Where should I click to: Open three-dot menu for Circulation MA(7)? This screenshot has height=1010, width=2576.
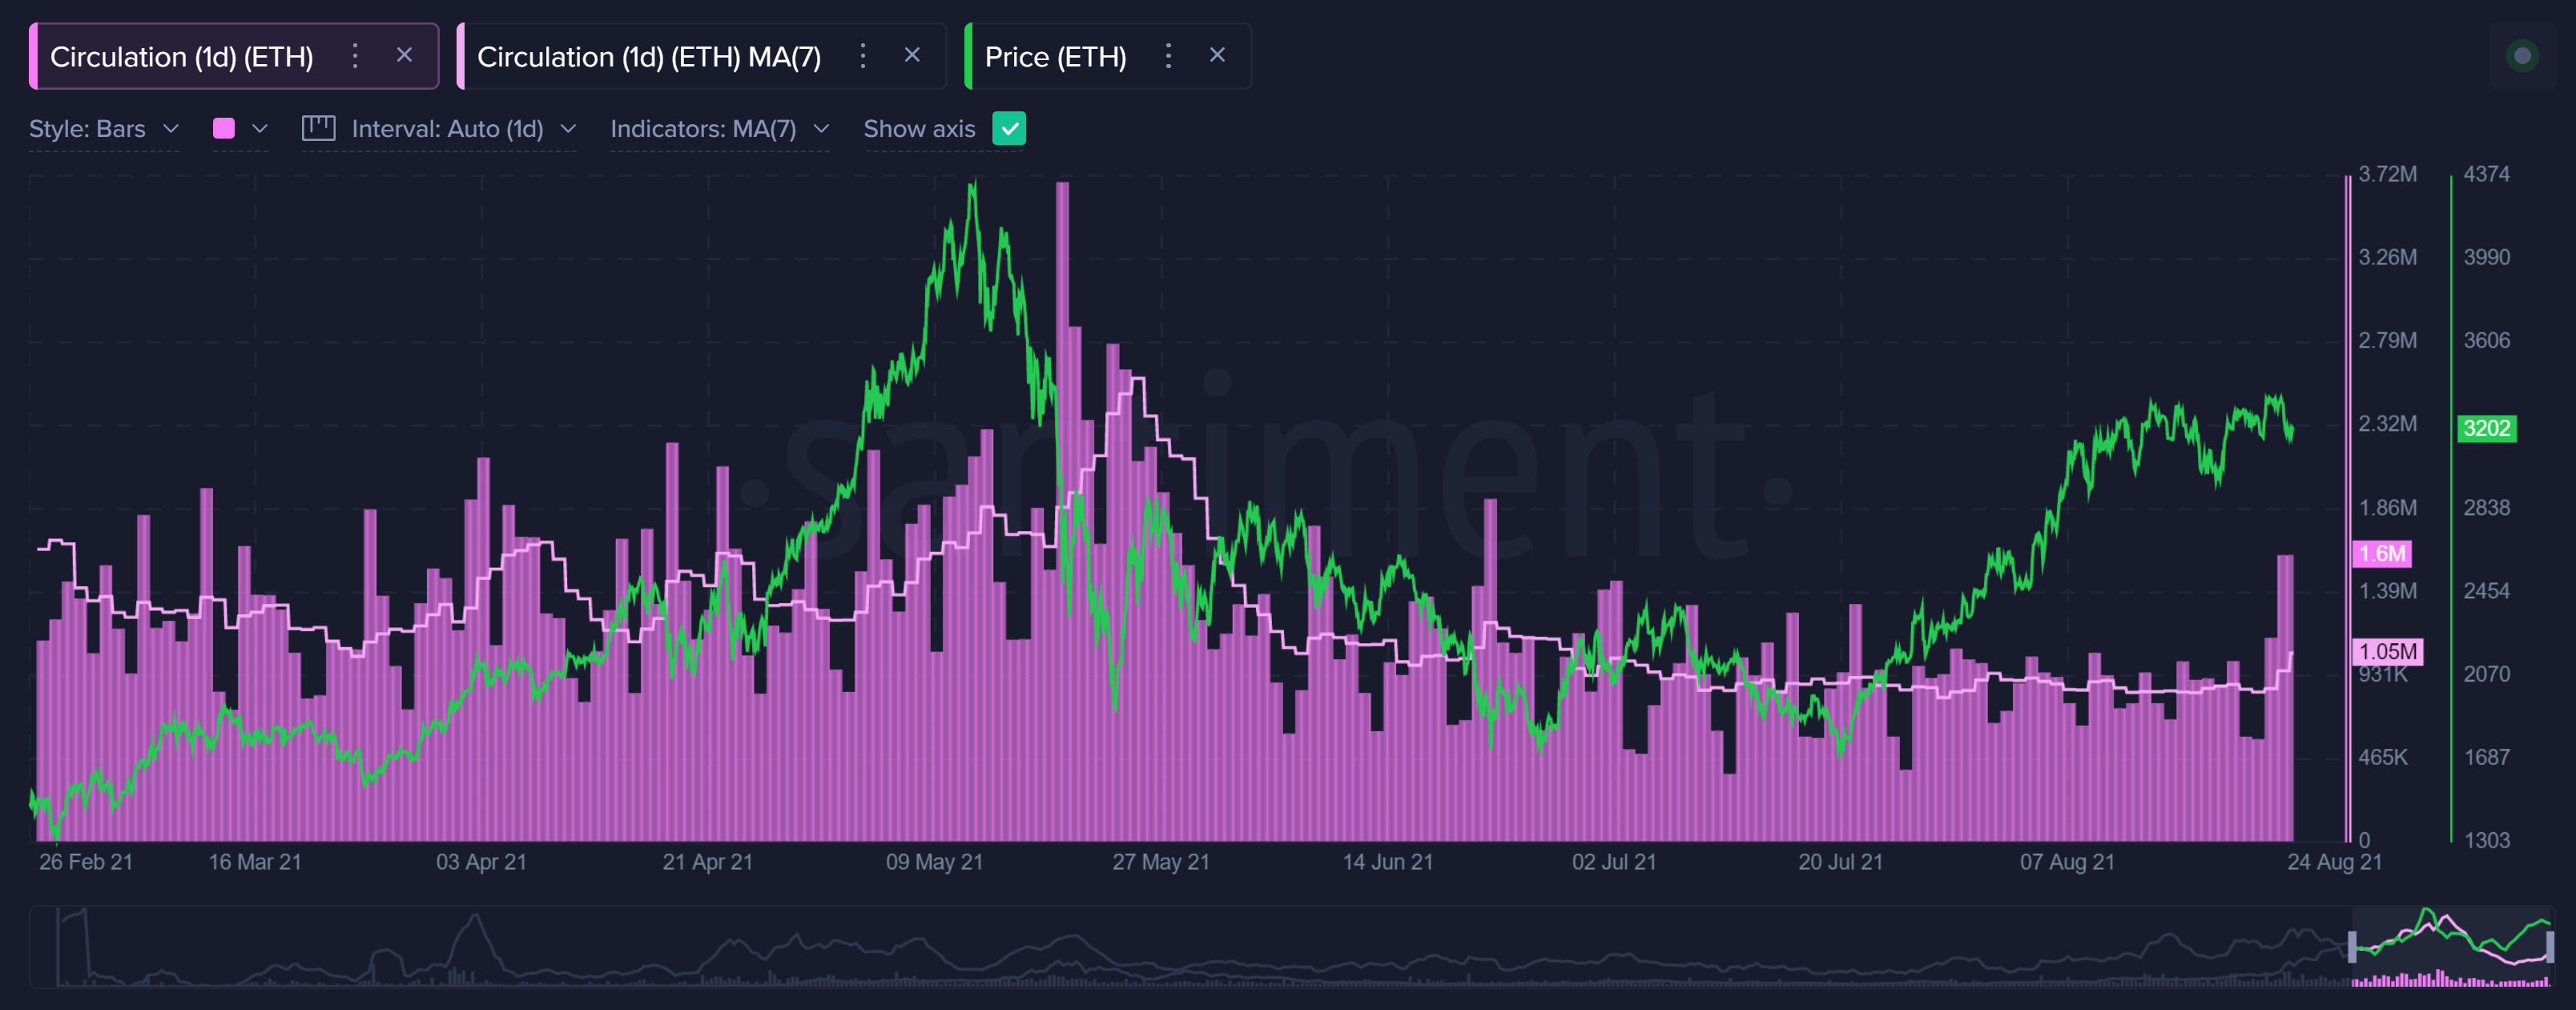click(862, 56)
